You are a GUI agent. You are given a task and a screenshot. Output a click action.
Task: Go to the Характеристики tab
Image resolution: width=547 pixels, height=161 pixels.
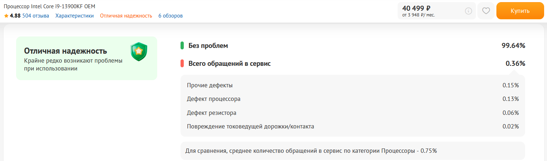(74, 16)
